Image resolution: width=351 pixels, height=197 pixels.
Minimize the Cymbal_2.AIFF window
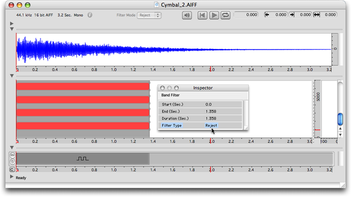tap(19, 5)
